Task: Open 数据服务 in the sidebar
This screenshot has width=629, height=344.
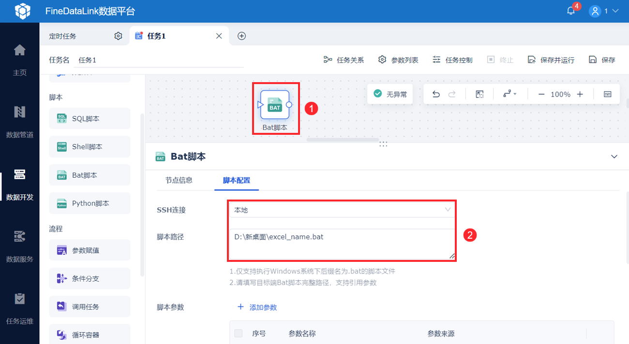Action: click(x=19, y=246)
